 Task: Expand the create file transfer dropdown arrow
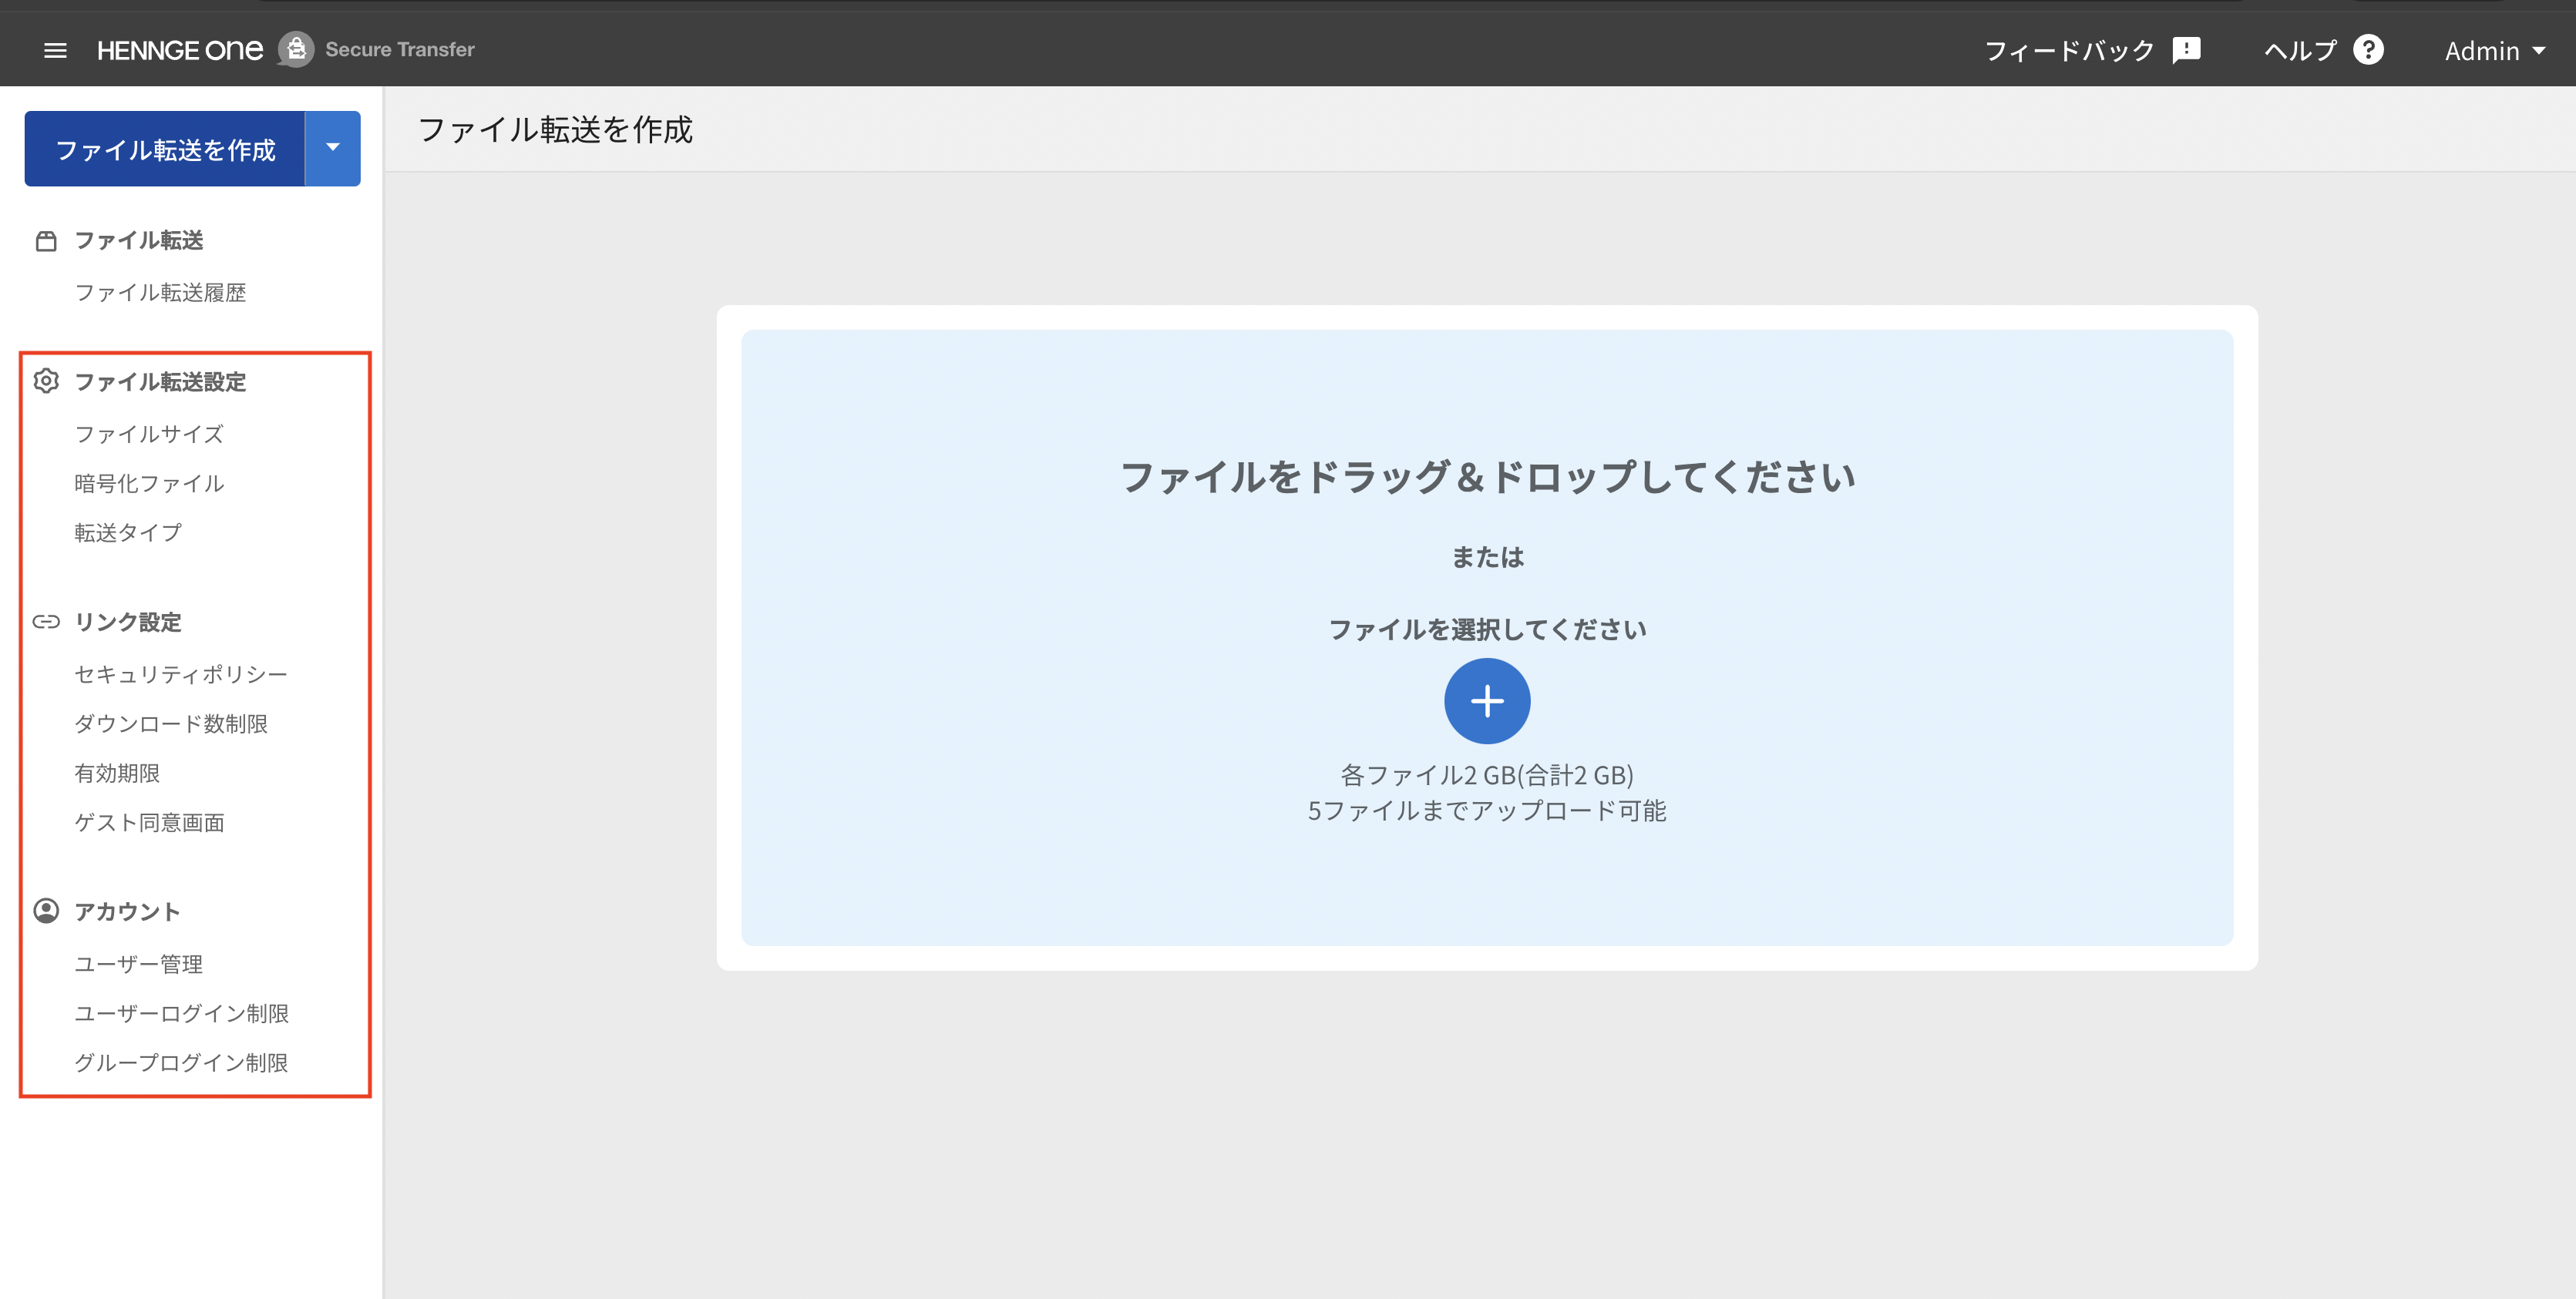(x=333, y=148)
